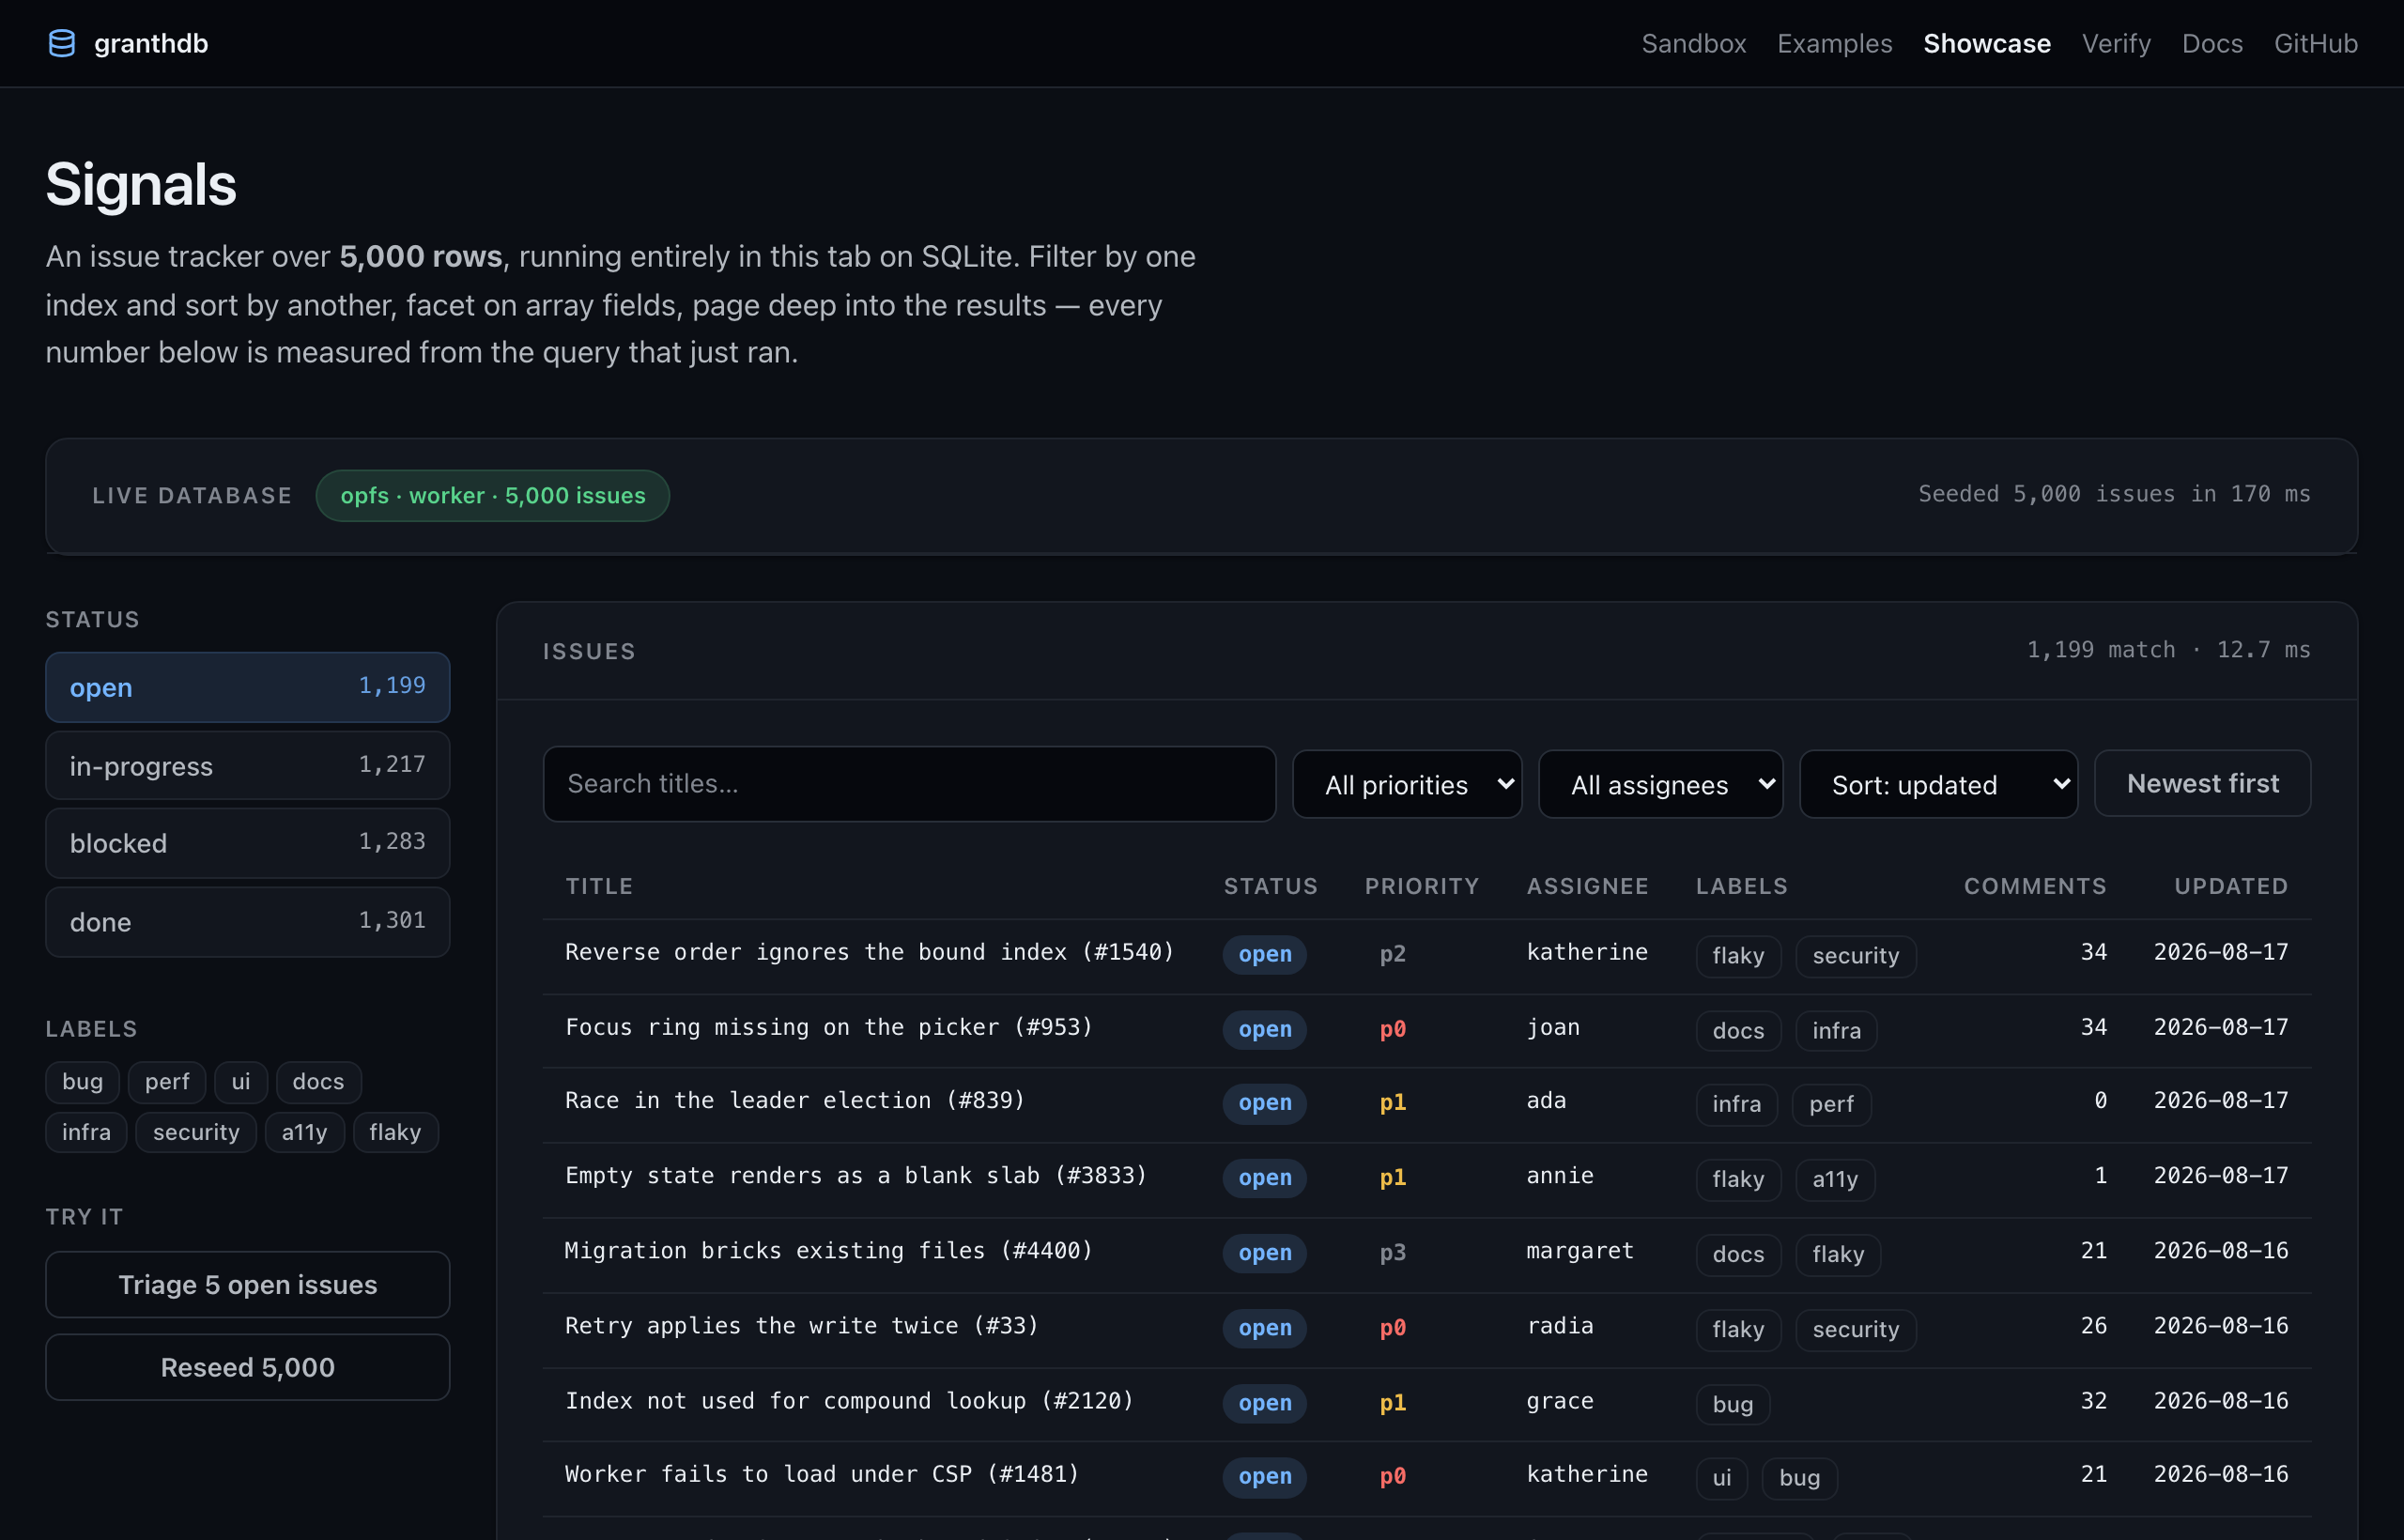Click assignee 'ada' in the issues table
This screenshot has height=1540, width=2404.
coord(1546,1100)
